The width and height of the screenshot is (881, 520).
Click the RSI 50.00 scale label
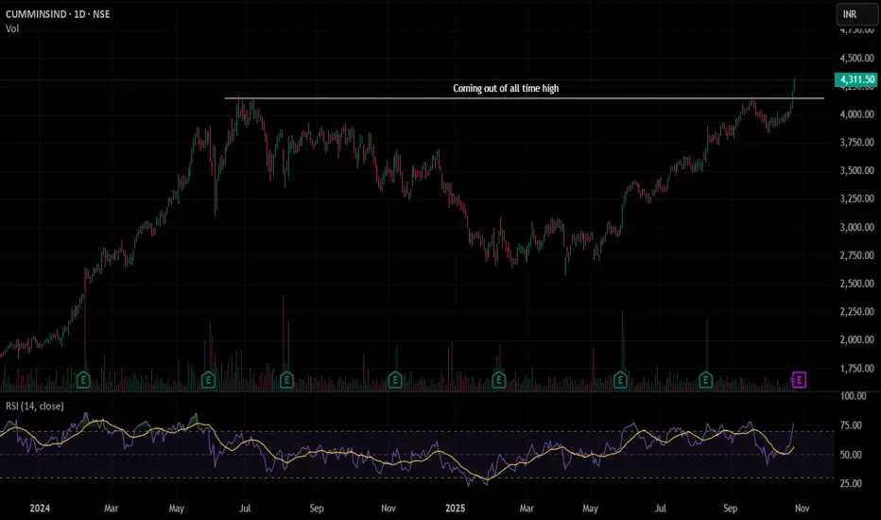click(x=851, y=454)
